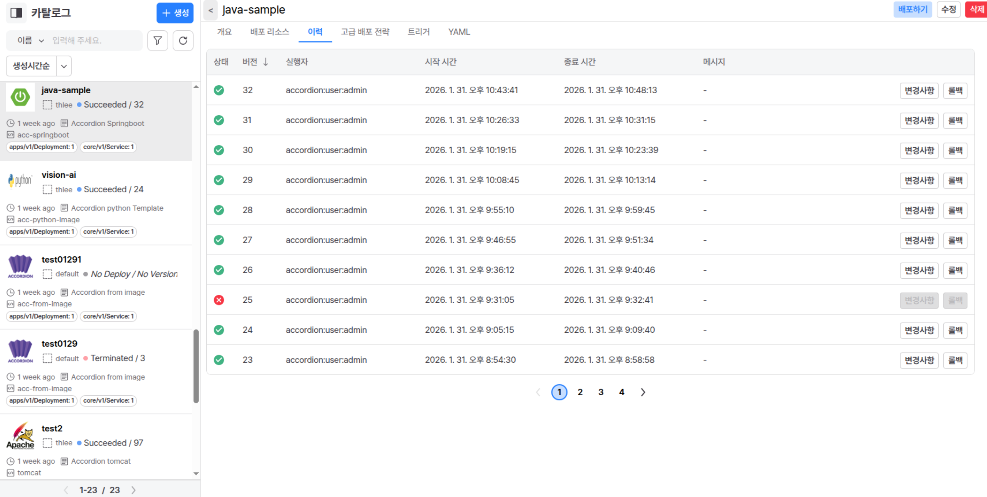This screenshot has height=497, width=987.
Task: Click the 실행자 column header
Action: pos(297,62)
